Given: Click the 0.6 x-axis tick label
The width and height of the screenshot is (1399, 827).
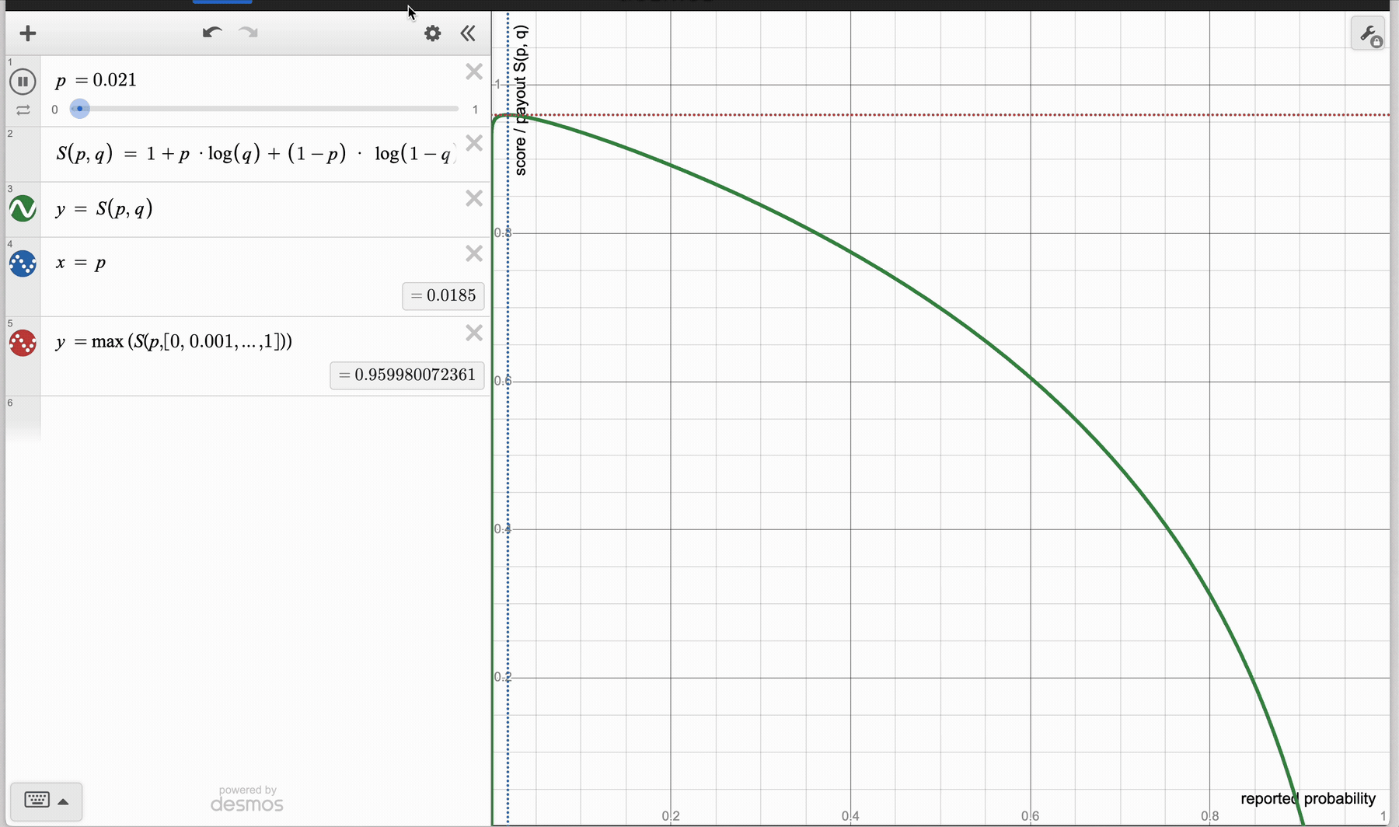Looking at the screenshot, I should coord(1030,816).
